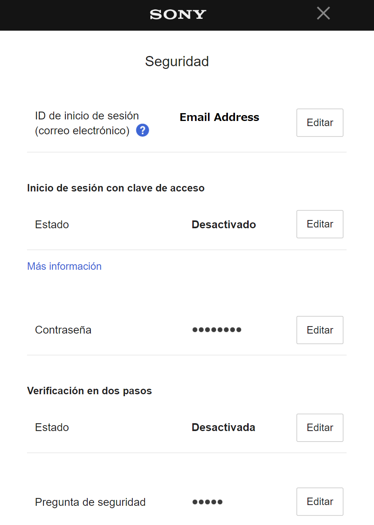
Task: Click the Desactivado passkey status text
Action: coord(224,224)
